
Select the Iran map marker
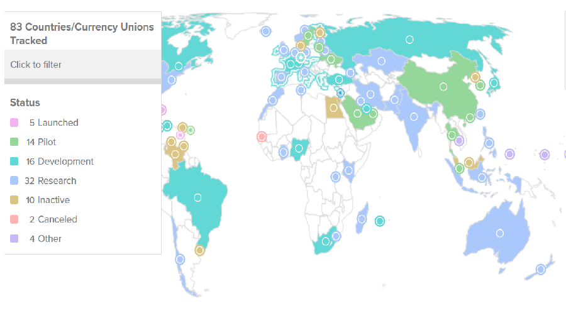370,94
